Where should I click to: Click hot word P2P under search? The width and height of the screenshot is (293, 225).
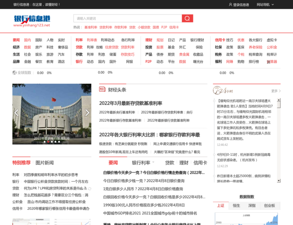[164, 27]
